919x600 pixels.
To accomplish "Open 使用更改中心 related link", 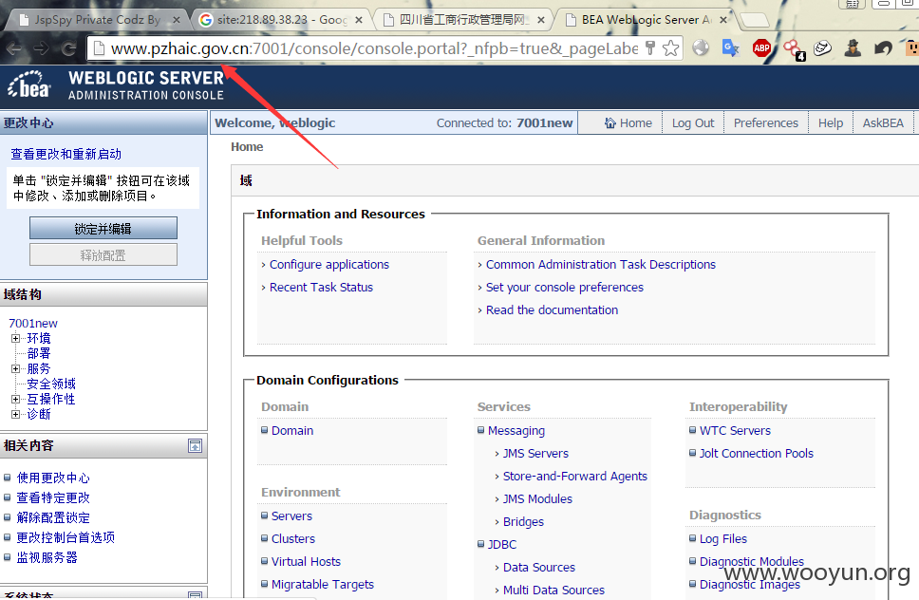I will click(x=53, y=478).
